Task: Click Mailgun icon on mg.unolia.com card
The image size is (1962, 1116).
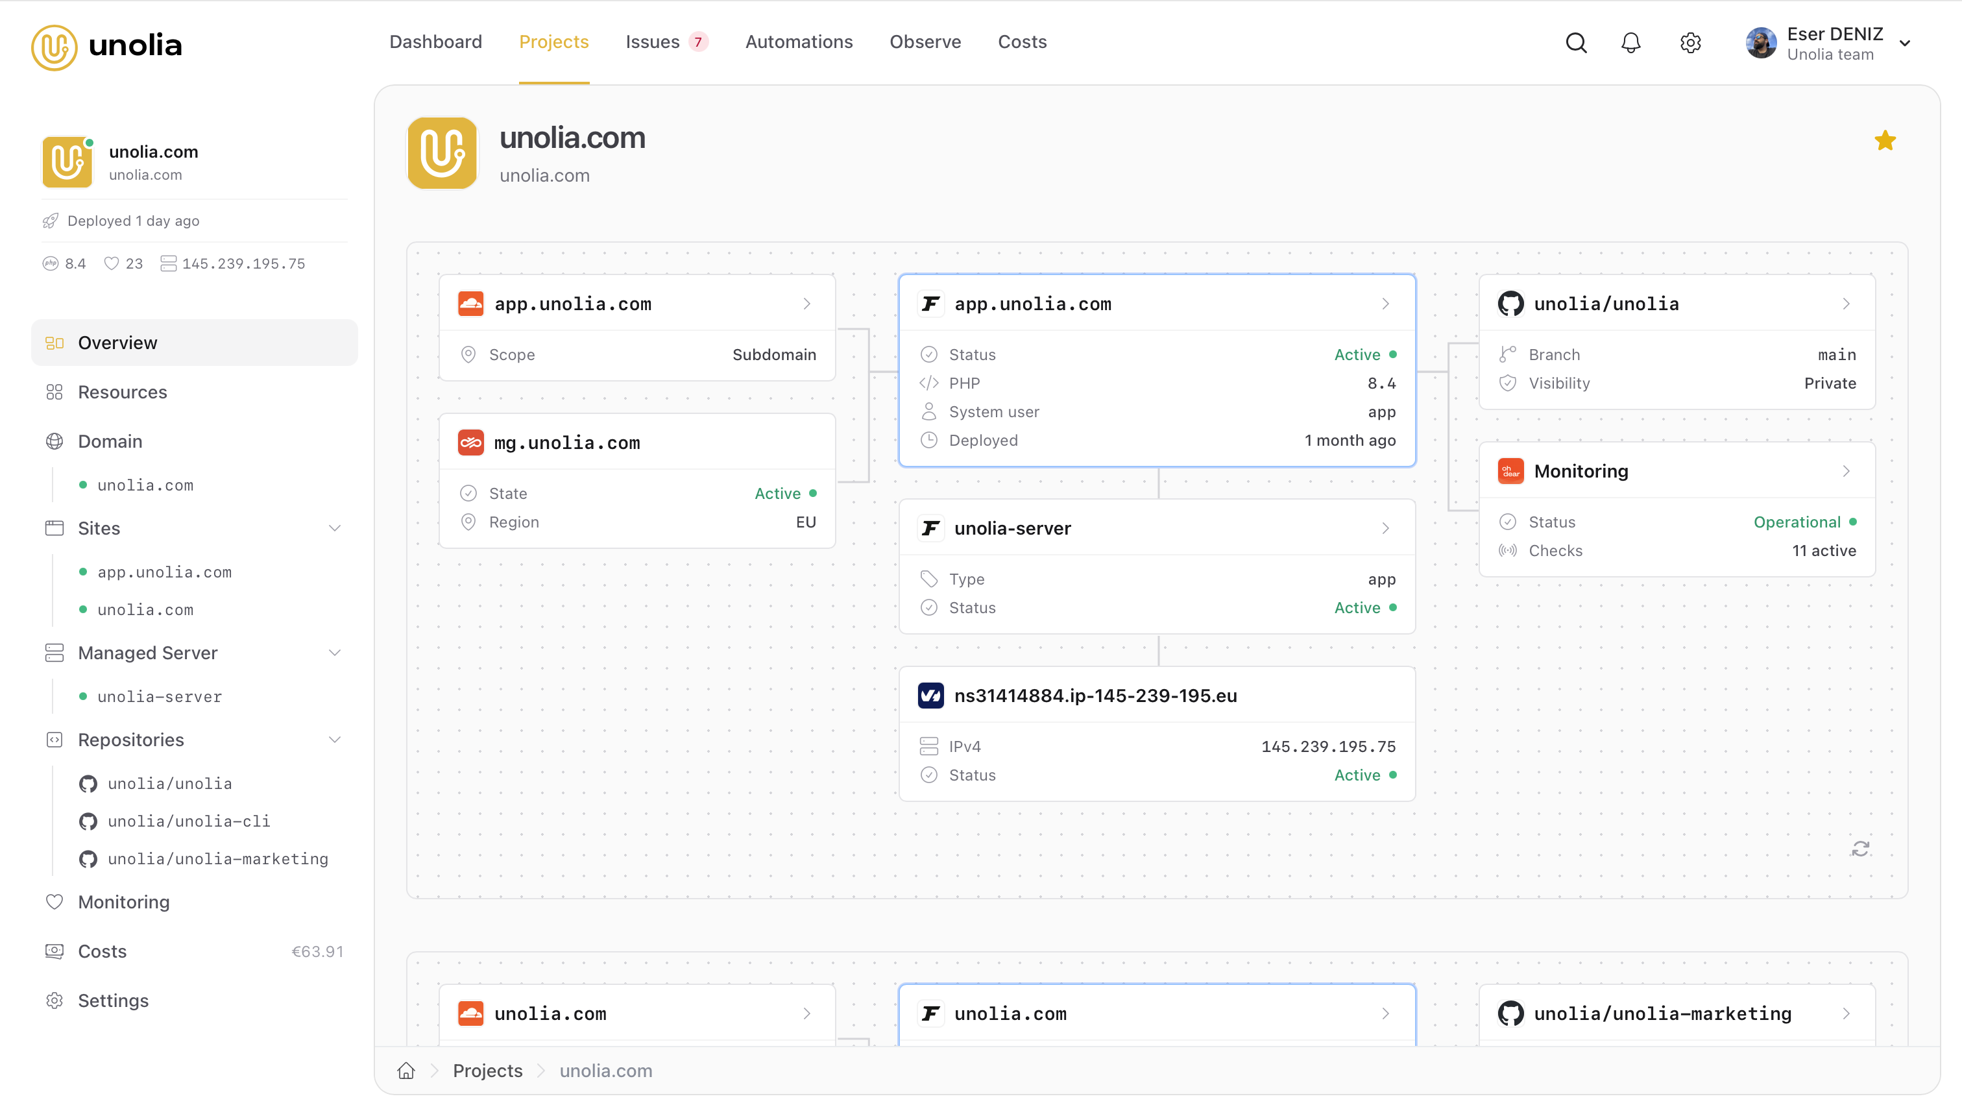Action: point(470,443)
